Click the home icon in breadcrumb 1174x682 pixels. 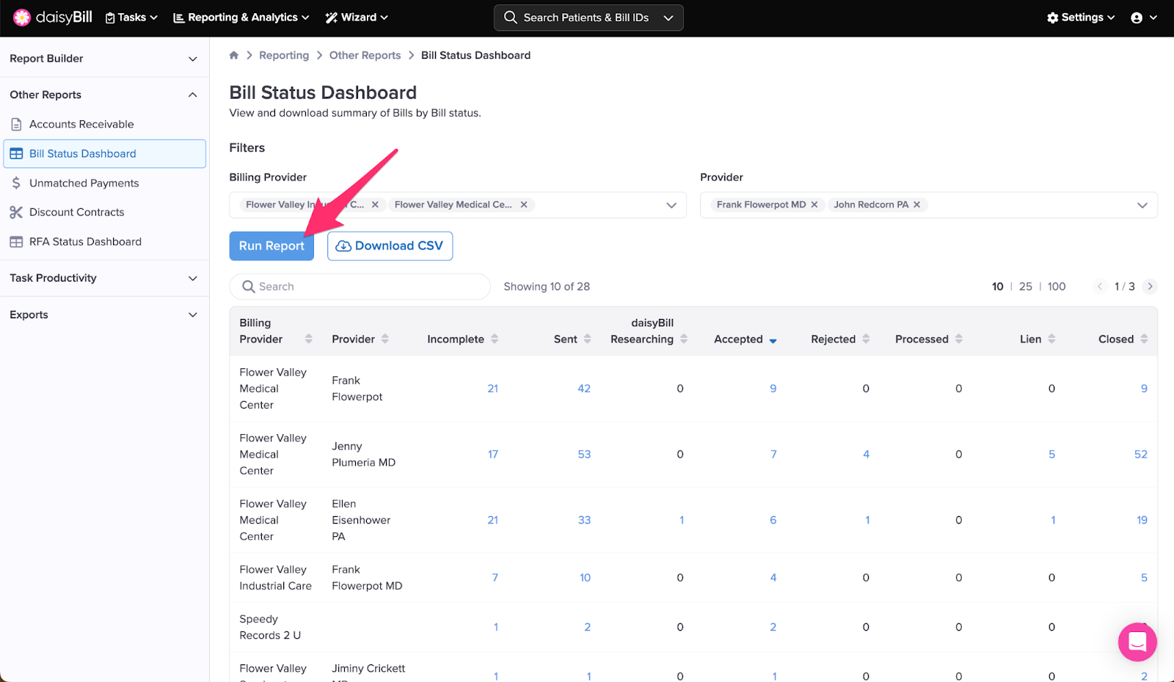click(x=233, y=55)
